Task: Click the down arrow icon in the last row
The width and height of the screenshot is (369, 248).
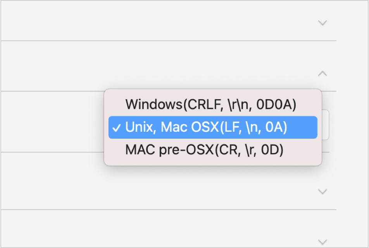Action: [322, 241]
